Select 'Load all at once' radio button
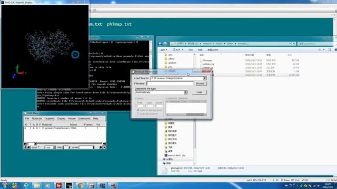 pos(138,114)
